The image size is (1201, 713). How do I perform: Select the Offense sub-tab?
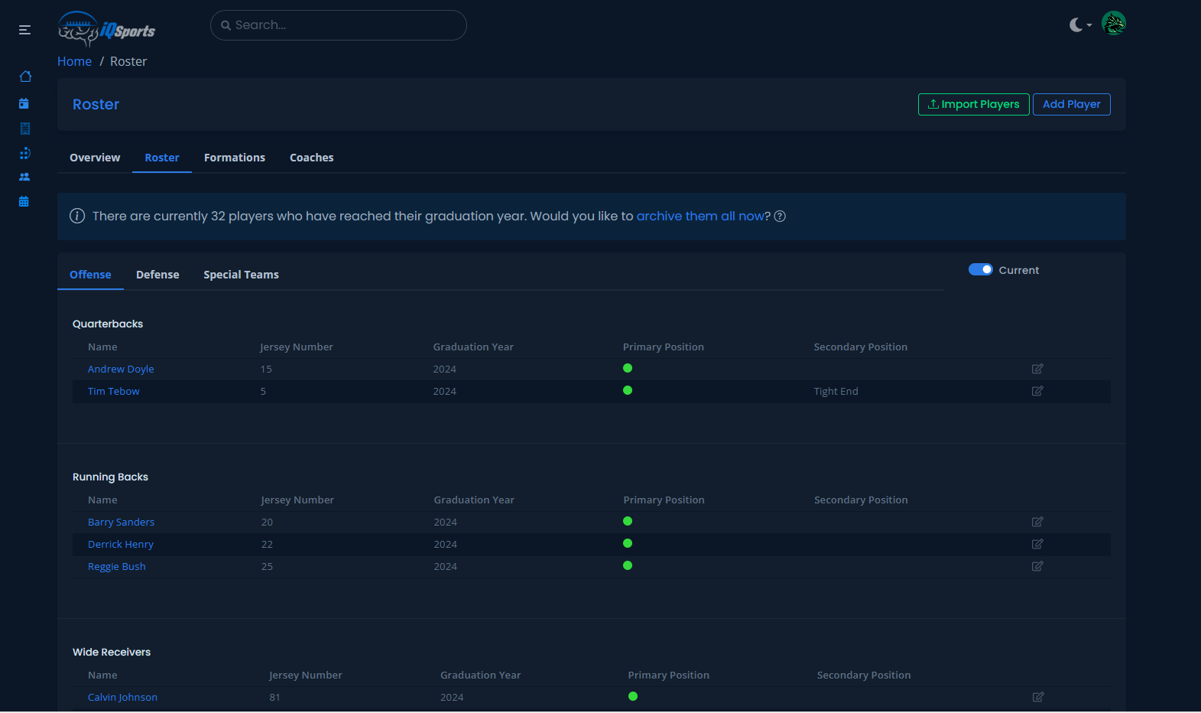[x=90, y=275]
